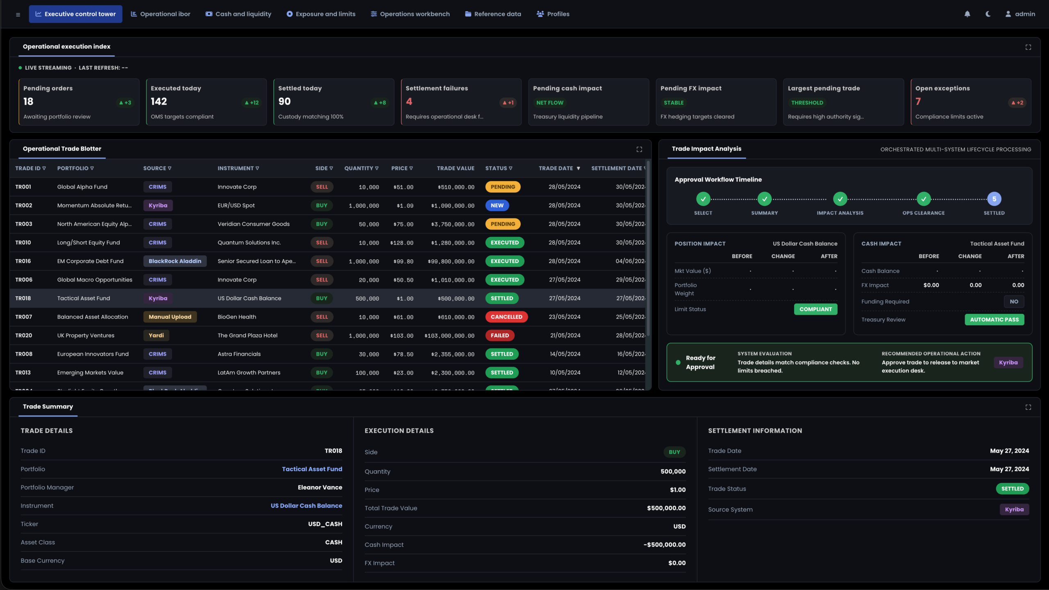Image resolution: width=1049 pixels, height=590 pixels.
Task: Click the Kyriba badge in recommended action
Action: (x=1008, y=363)
